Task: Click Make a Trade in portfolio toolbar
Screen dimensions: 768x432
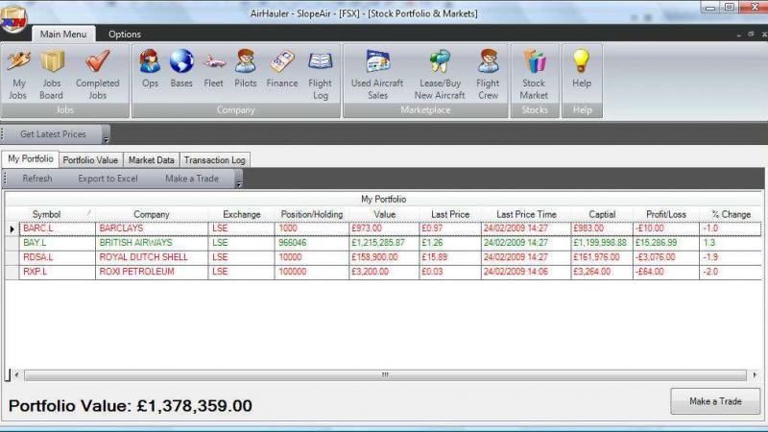Action: pos(192,179)
